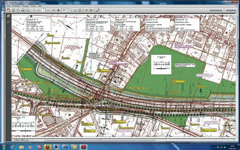Add a sticky note comment

pos(86,10)
